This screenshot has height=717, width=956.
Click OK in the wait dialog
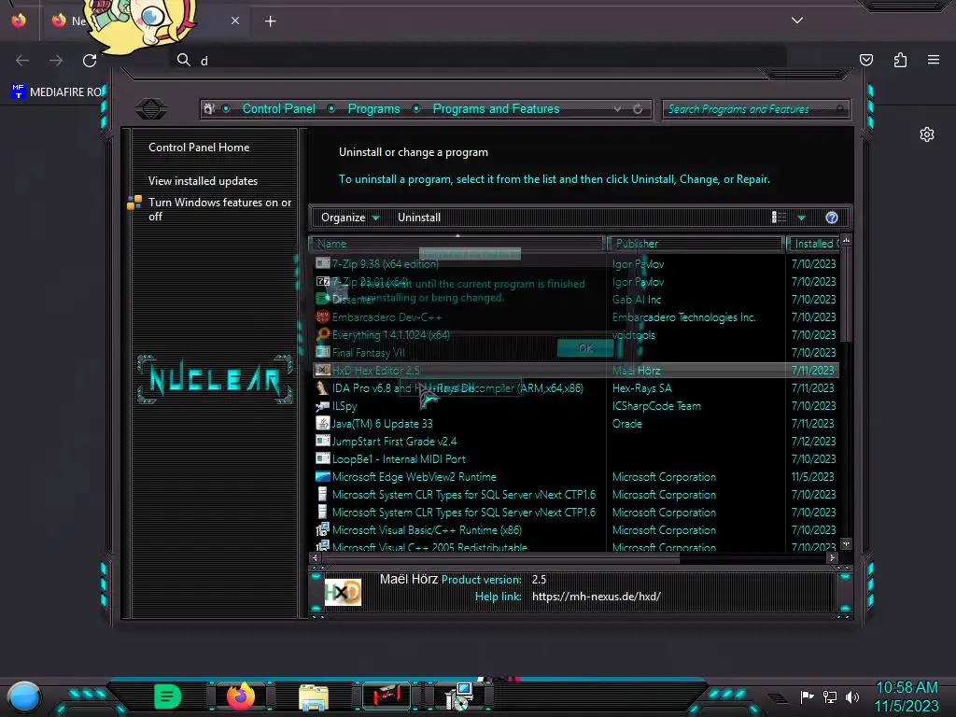[585, 348]
